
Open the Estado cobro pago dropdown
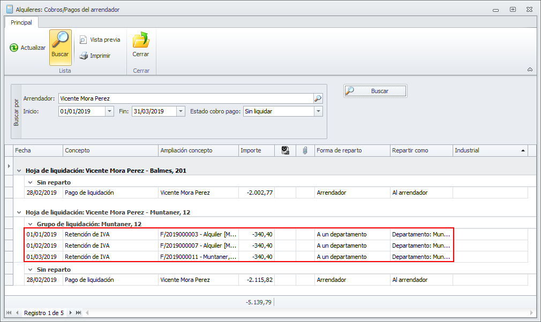point(319,111)
